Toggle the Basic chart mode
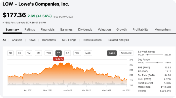Image resolution: width=176 pixels, height=98 pixels. click(x=112, y=53)
